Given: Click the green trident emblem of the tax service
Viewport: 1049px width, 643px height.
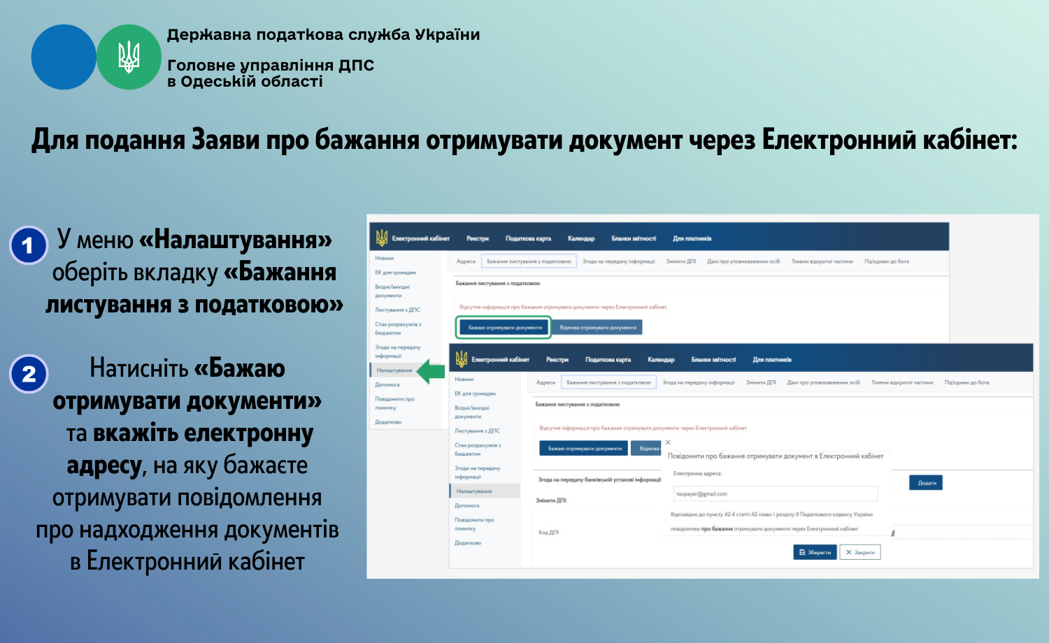Looking at the screenshot, I should 129,57.
